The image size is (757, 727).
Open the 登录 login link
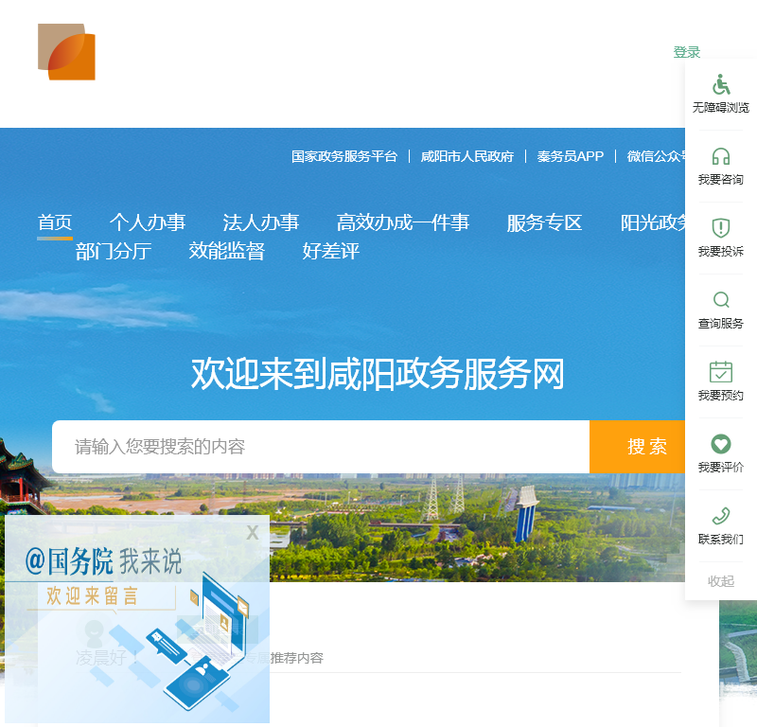pyautogui.click(x=687, y=52)
